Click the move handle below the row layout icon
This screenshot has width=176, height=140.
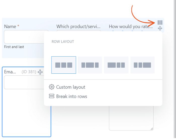pyautogui.click(x=160, y=28)
